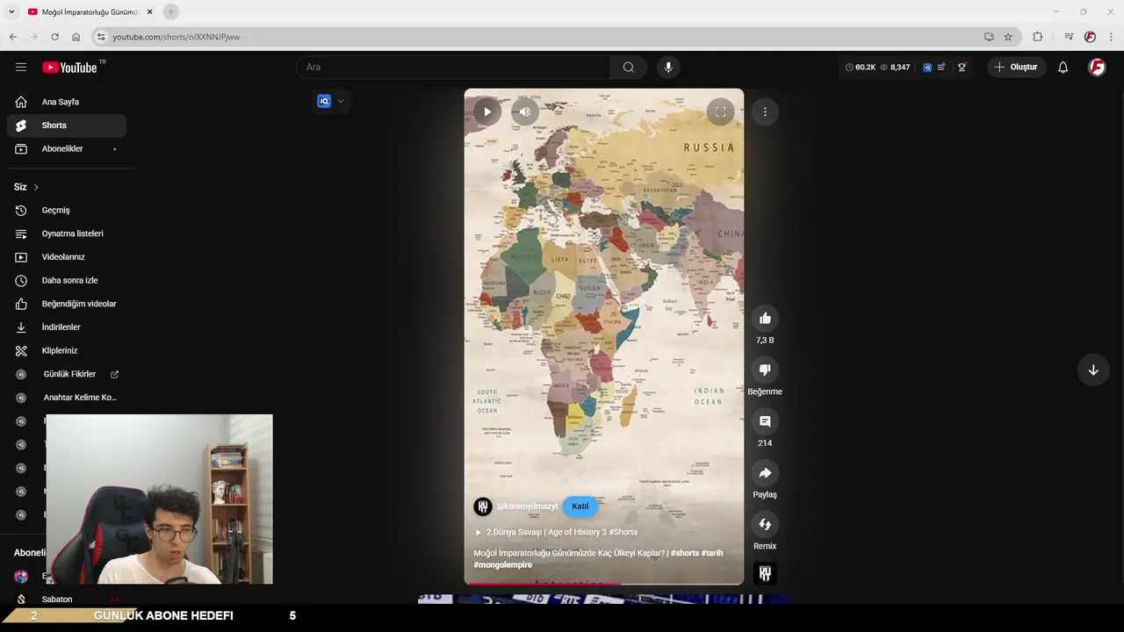Image resolution: width=1124 pixels, height=632 pixels.
Task: Open the vidIQ list icon beside the logo
Action: point(941,67)
